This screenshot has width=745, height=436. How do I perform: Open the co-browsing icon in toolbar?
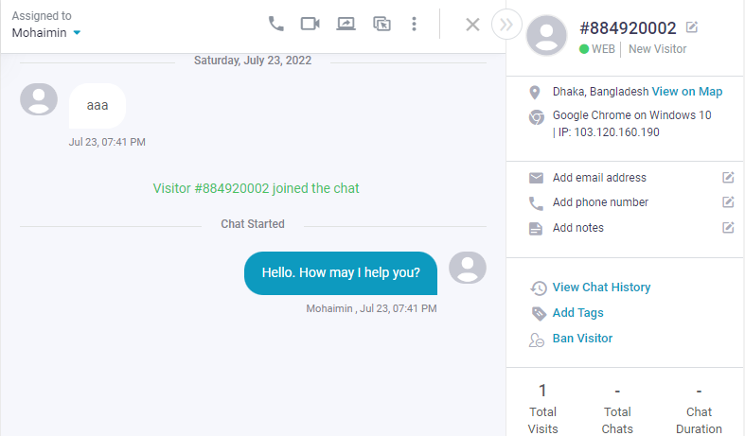click(382, 24)
